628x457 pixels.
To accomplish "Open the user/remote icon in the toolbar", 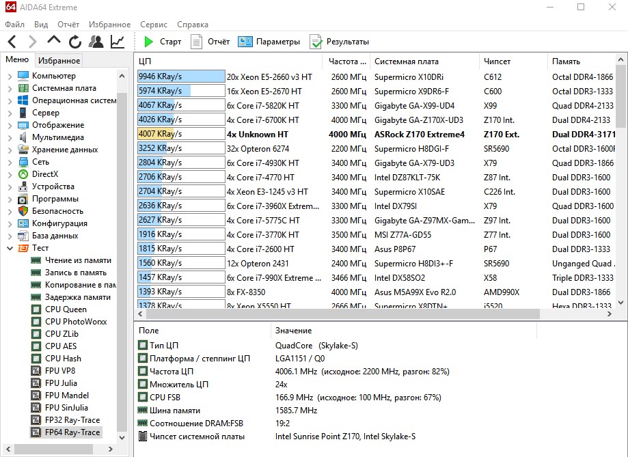I will point(96,42).
